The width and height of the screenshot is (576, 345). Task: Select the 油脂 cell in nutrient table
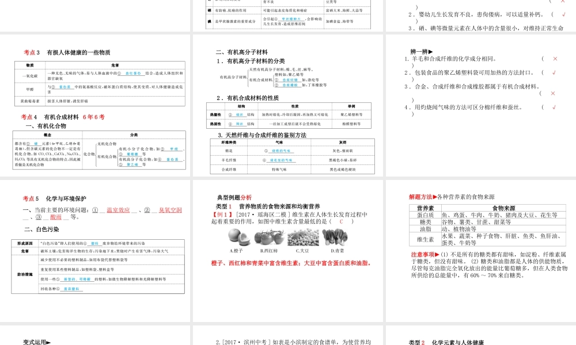coord(426,229)
